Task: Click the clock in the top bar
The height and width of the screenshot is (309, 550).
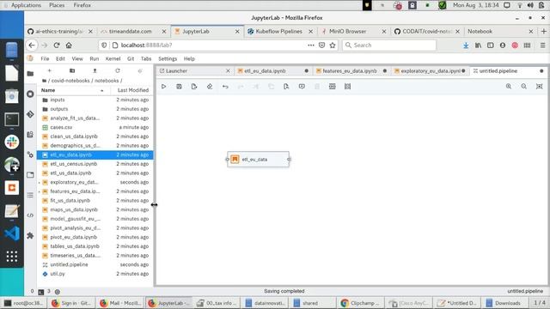Action: [x=475, y=5]
